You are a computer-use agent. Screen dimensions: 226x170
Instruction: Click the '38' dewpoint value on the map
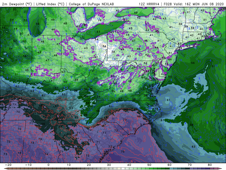pyautogui.click(x=113, y=52)
